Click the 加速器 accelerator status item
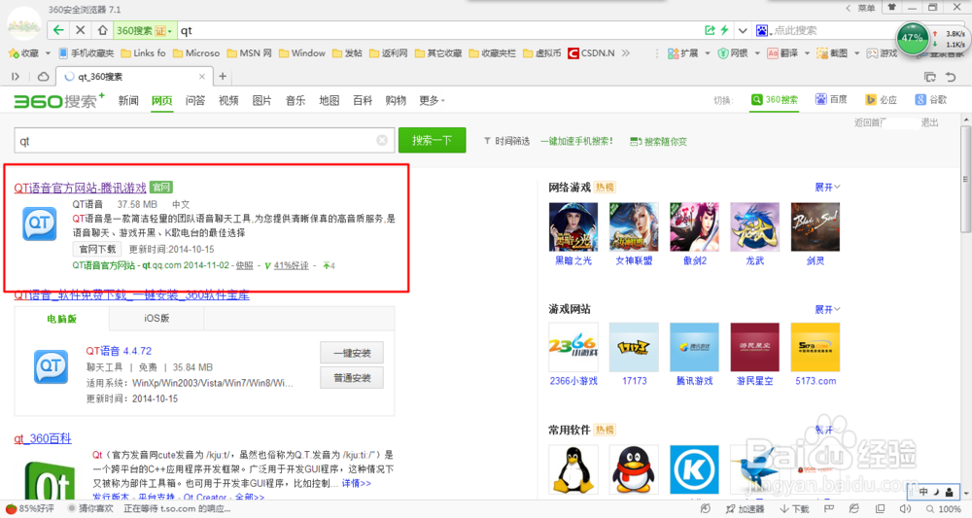The height and width of the screenshot is (518, 972). click(x=746, y=508)
